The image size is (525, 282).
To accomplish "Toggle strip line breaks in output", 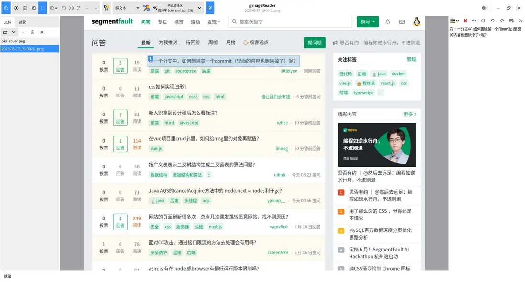I will [465, 21].
